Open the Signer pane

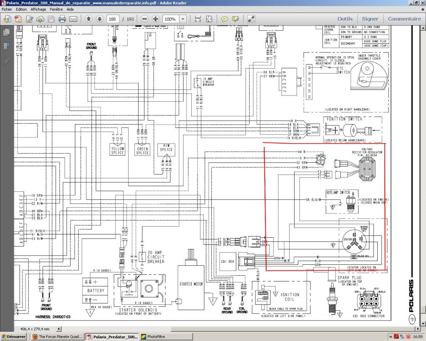370,19
